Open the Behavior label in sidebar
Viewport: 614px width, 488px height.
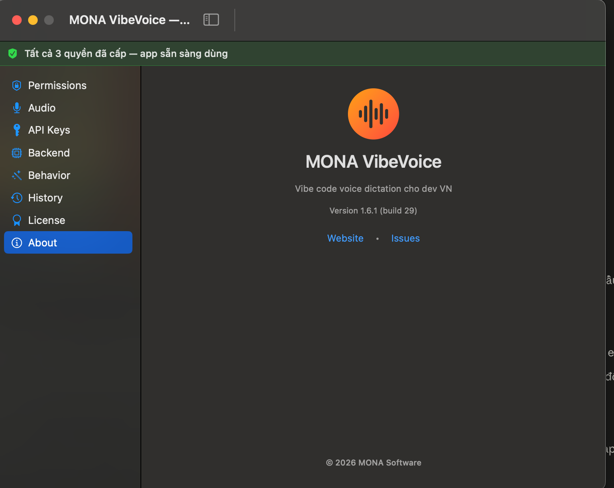[49, 175]
